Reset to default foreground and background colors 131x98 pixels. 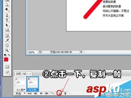tap(5, 55)
